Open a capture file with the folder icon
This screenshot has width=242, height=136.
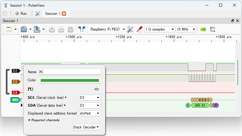point(24,29)
